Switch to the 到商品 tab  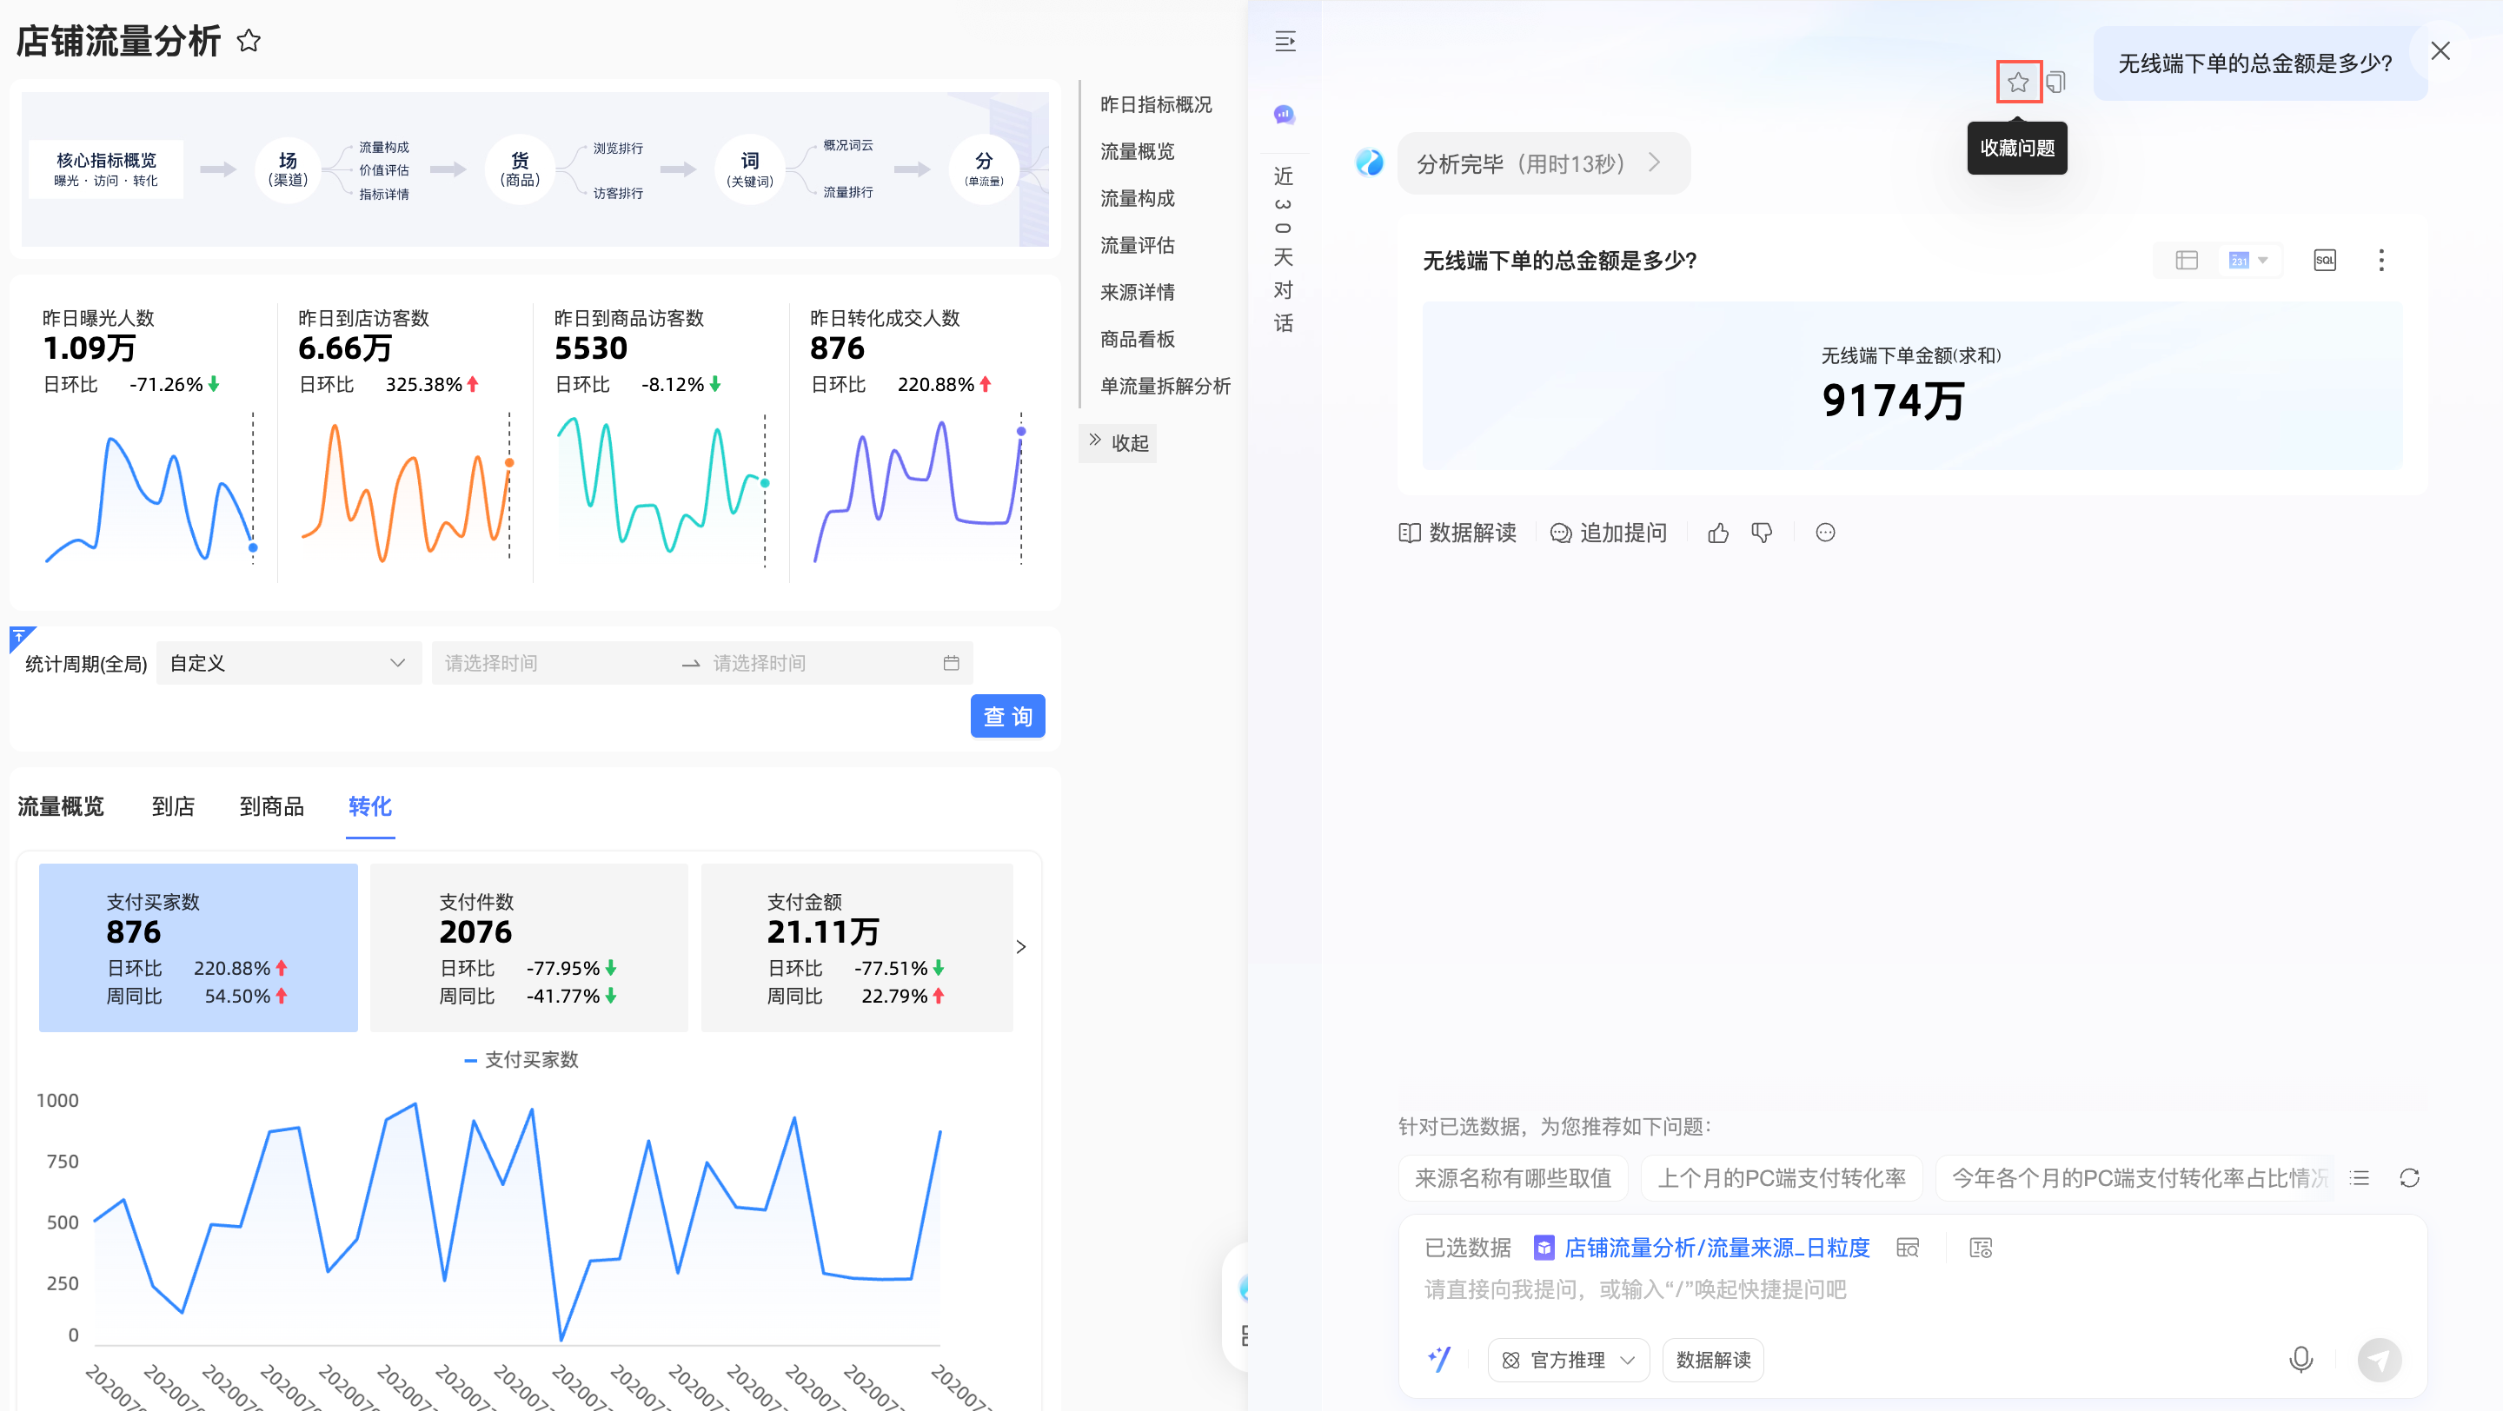point(271,806)
